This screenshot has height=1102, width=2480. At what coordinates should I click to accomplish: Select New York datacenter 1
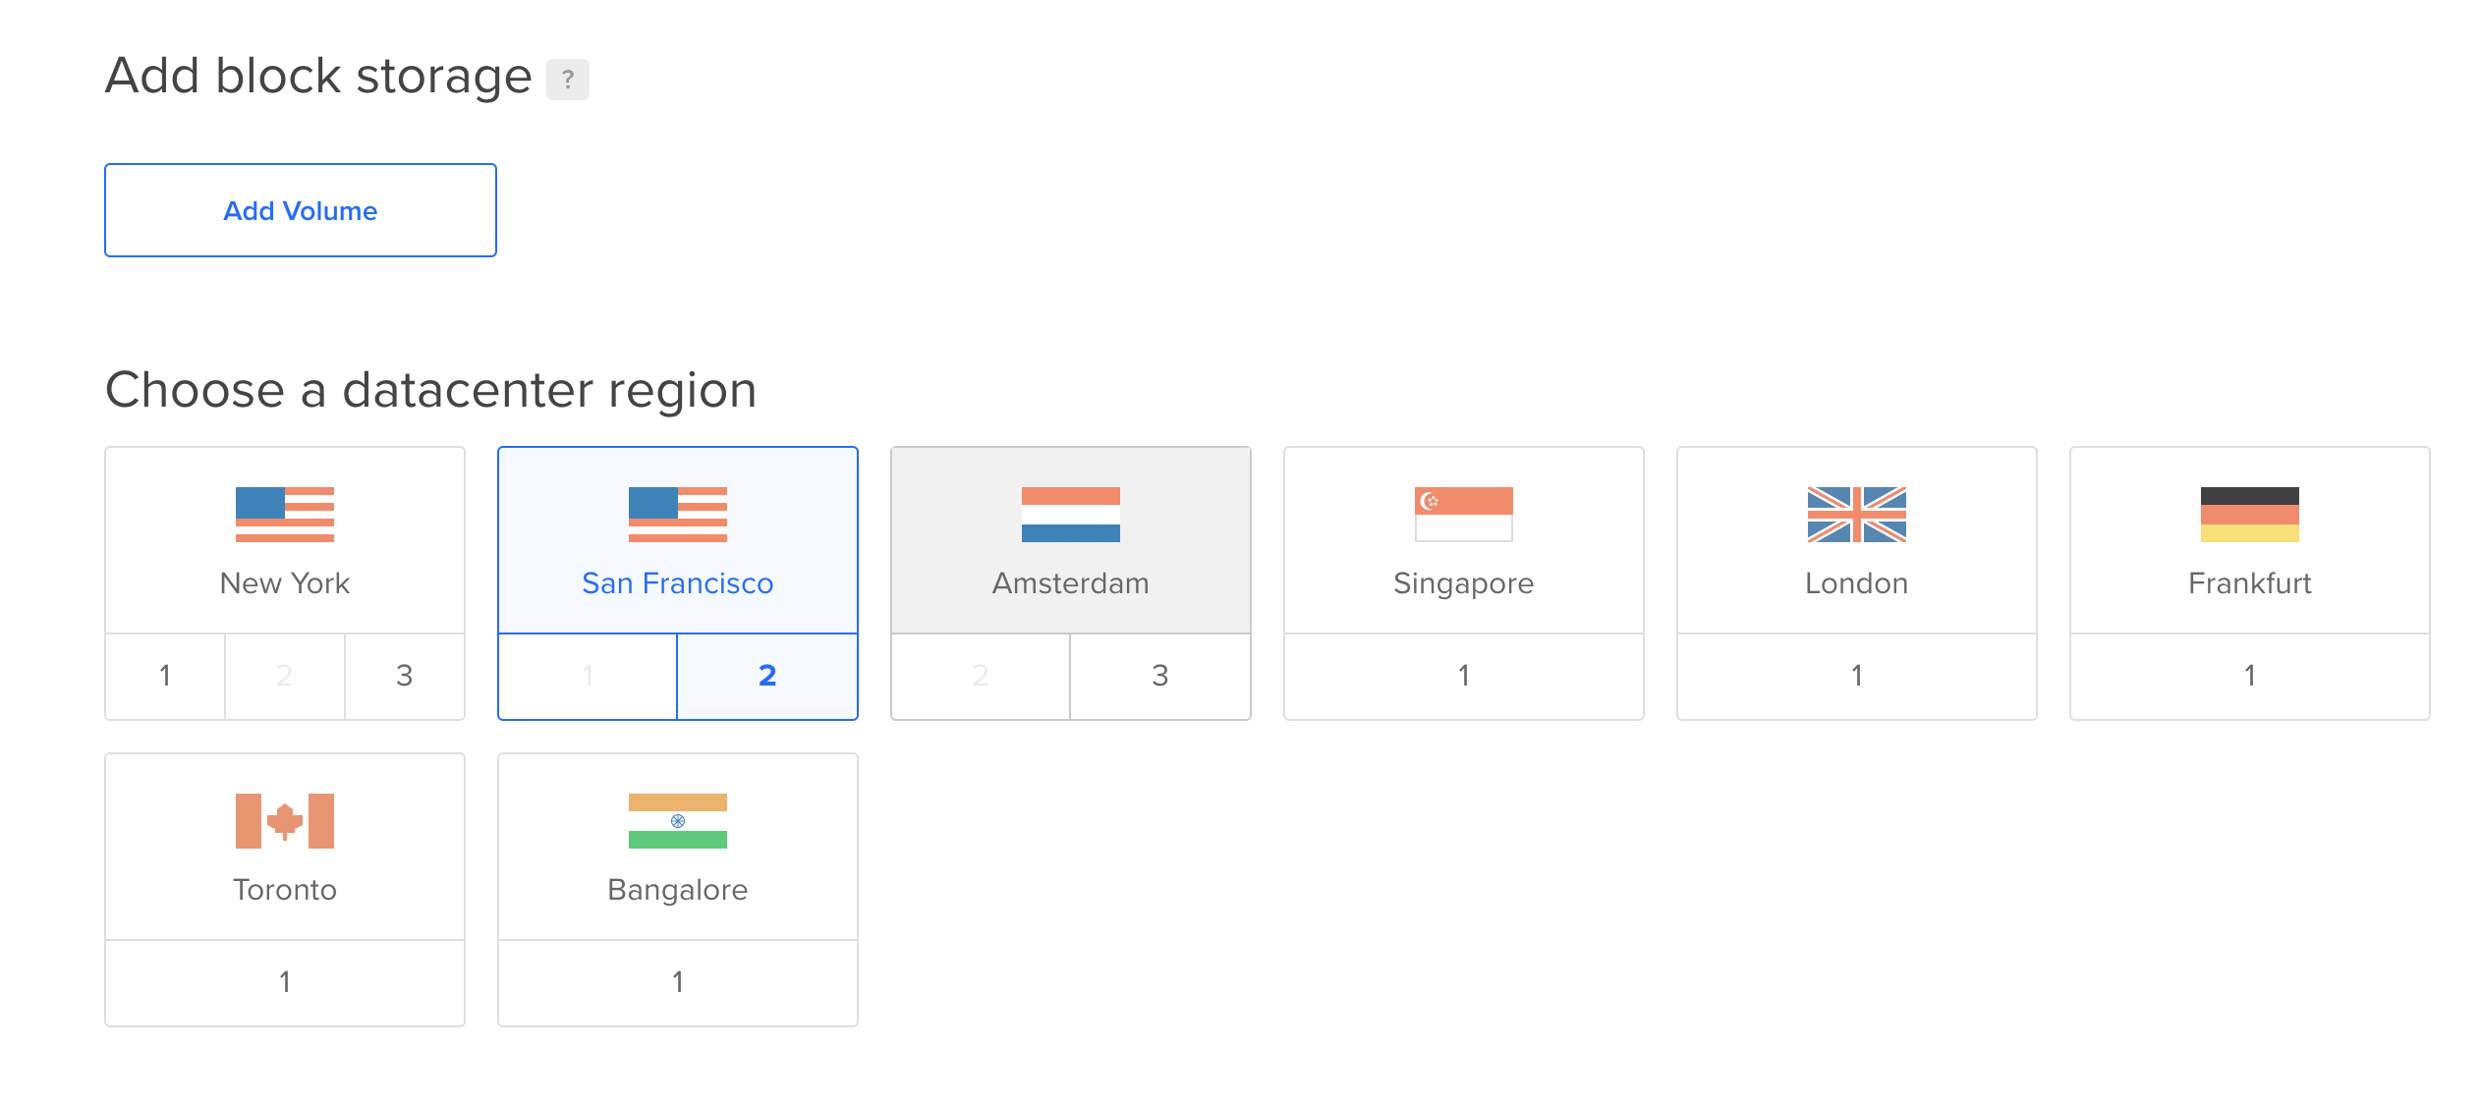point(165,676)
